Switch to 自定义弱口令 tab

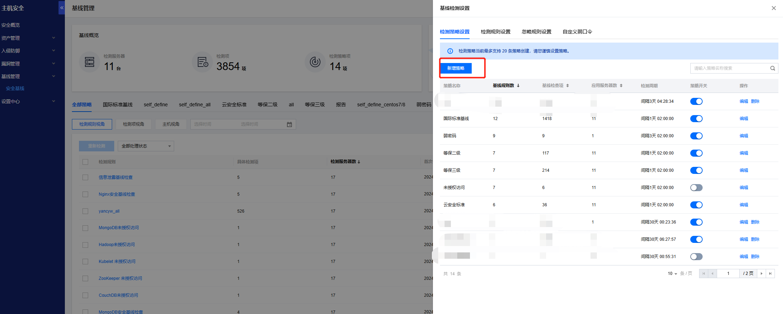(577, 32)
